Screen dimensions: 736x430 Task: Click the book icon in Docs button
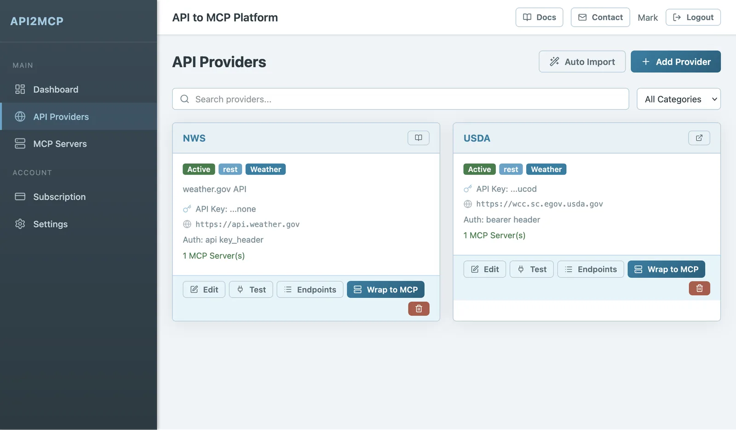coord(527,17)
